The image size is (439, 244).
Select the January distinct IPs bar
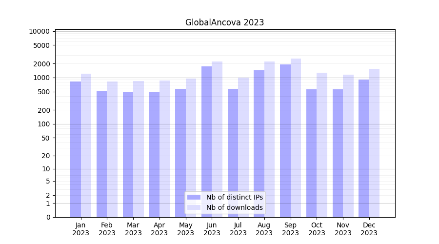click(76, 149)
